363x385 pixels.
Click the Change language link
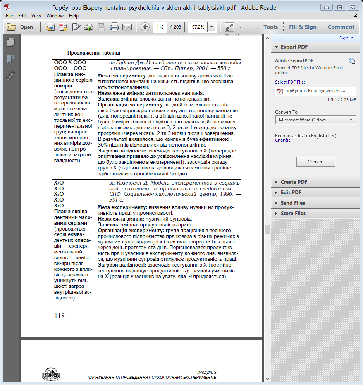coord(282,140)
